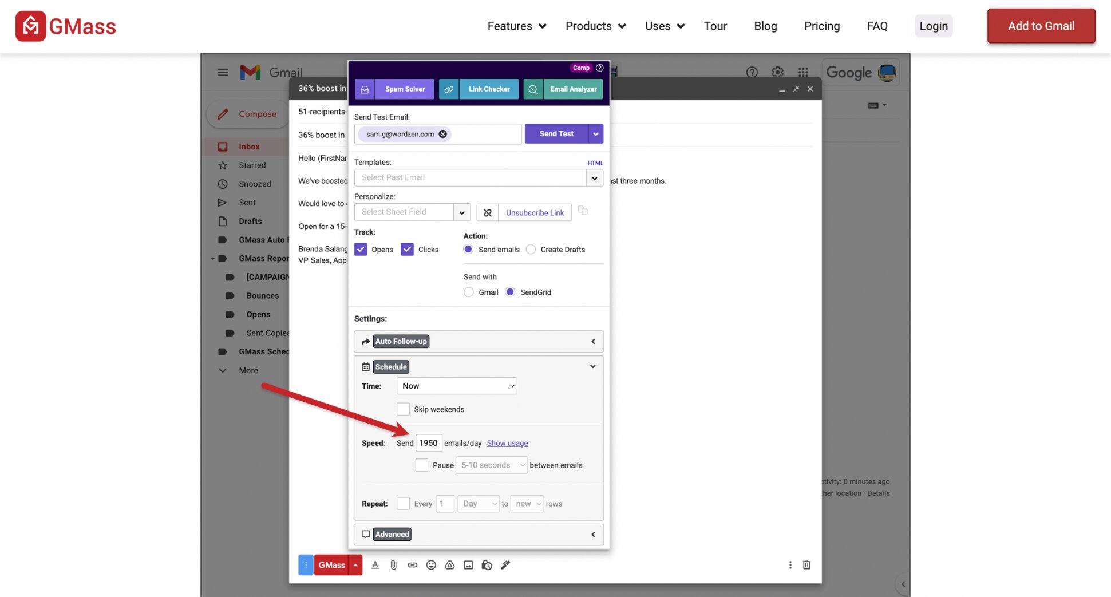Toggle confidential mode lock-clock icon

(x=487, y=565)
